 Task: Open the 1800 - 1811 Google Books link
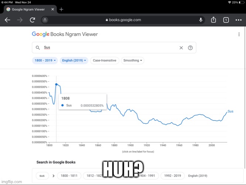(69, 176)
